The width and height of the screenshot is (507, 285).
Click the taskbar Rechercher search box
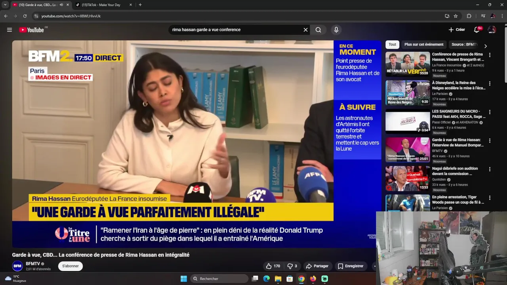[219, 279]
